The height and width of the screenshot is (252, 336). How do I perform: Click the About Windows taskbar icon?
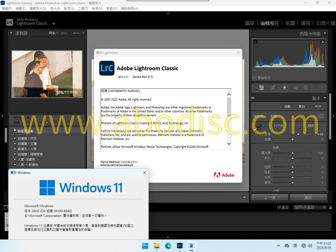191,246
